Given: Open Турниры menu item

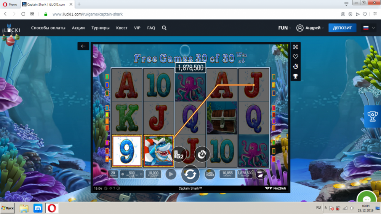Looking at the screenshot, I should point(100,28).
